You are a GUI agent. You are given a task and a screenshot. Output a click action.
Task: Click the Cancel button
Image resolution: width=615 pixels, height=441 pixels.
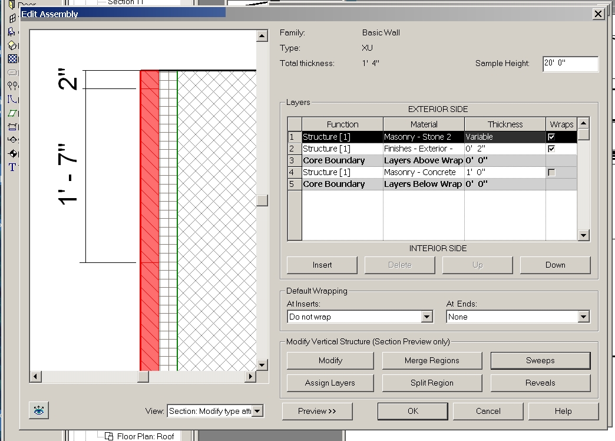coord(488,411)
